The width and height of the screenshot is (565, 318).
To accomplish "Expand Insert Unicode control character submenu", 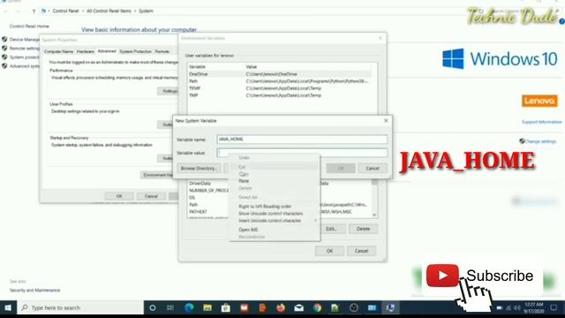I will point(274,220).
